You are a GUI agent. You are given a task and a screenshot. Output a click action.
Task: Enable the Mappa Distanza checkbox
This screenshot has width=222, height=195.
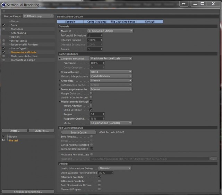[x=91, y=93]
